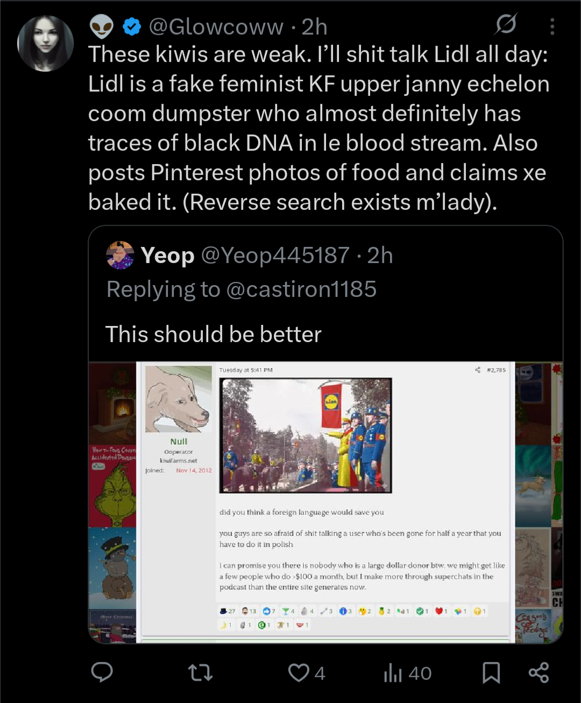Image resolution: width=581 pixels, height=703 pixels.
Task: Open Yeop's small quoted avatar
Action: pos(121,255)
